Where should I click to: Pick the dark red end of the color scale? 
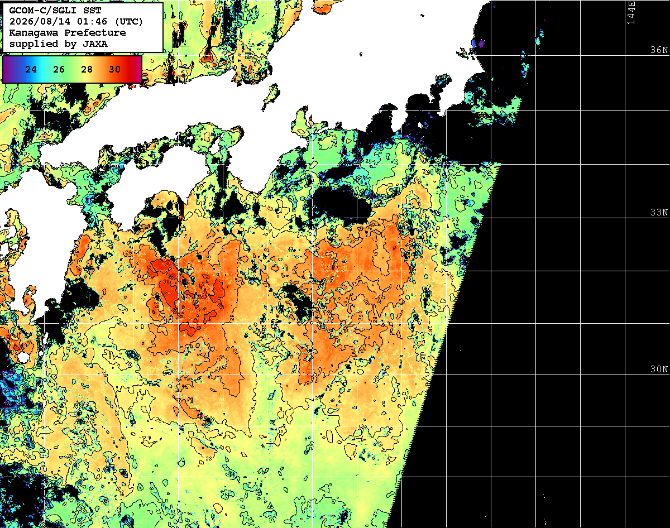pos(136,69)
